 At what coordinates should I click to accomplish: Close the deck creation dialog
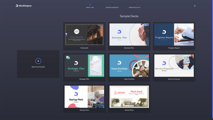click(x=195, y=6)
